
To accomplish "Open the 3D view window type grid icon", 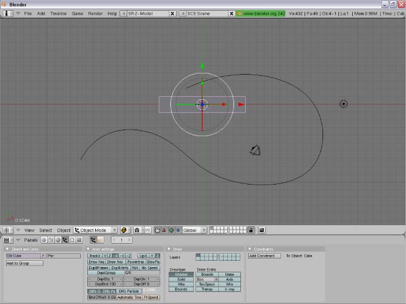I will click(x=8, y=230).
